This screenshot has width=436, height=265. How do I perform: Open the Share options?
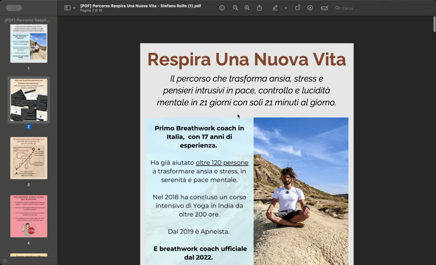pyautogui.click(x=259, y=8)
